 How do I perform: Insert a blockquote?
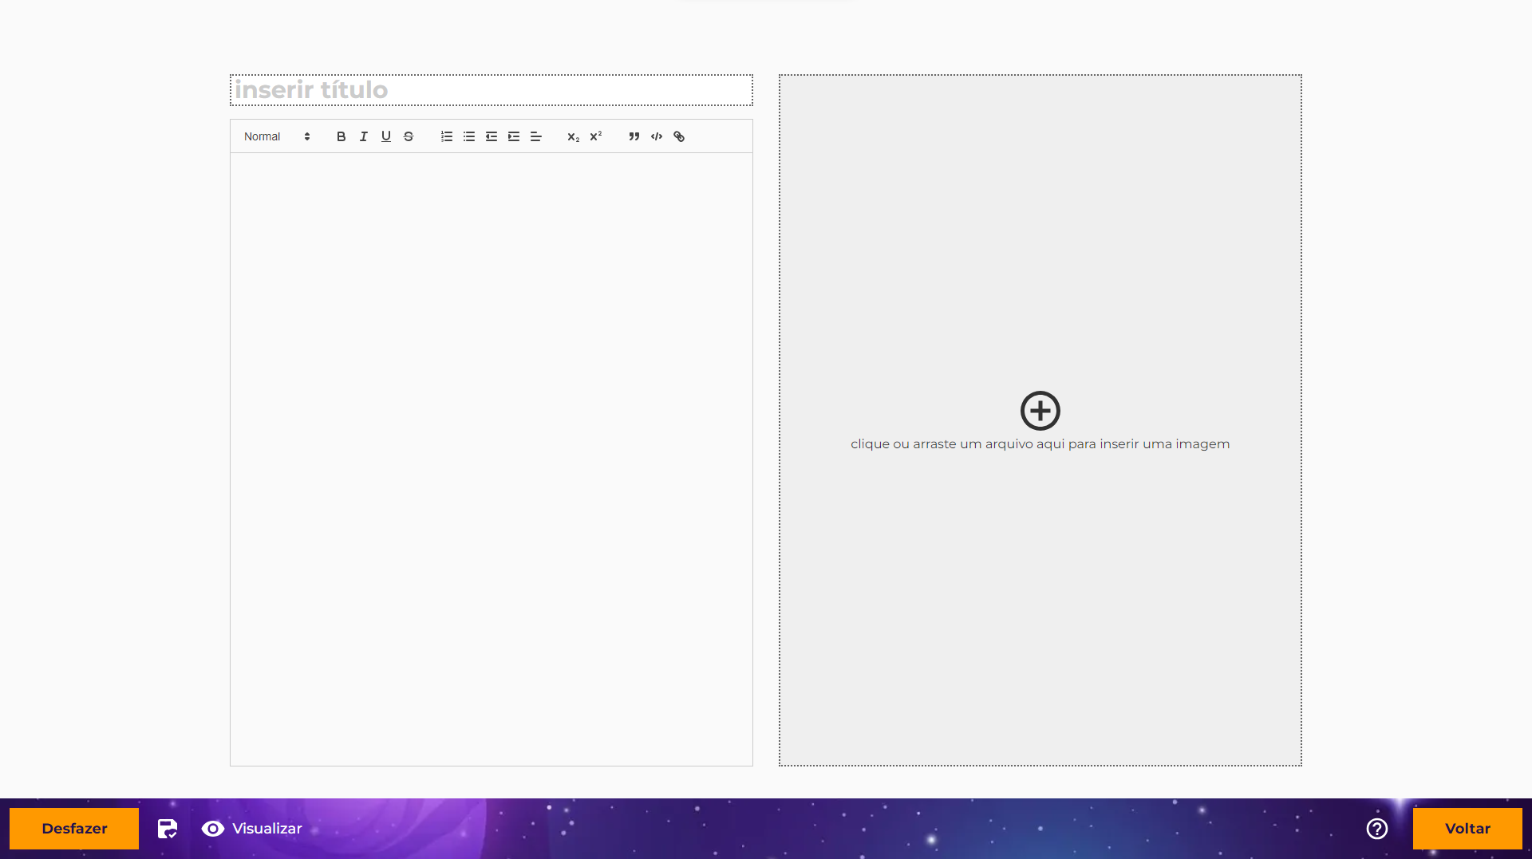point(634,136)
